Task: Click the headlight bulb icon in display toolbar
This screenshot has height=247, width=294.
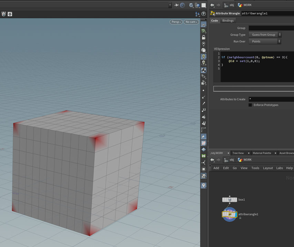Action: 204,57
